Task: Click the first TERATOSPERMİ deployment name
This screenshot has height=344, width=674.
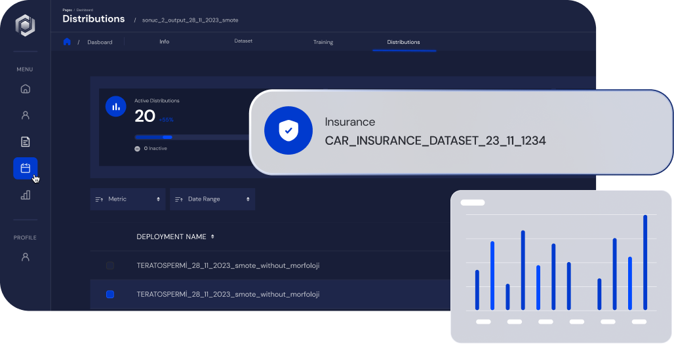Action: 228,265
